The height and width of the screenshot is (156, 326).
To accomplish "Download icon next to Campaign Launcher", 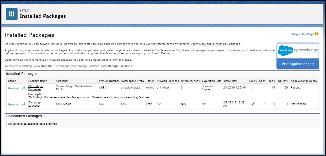I will (24, 104).
